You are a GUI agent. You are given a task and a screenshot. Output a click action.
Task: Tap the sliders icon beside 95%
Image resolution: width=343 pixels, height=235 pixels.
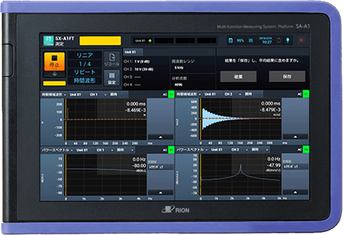coord(251,41)
